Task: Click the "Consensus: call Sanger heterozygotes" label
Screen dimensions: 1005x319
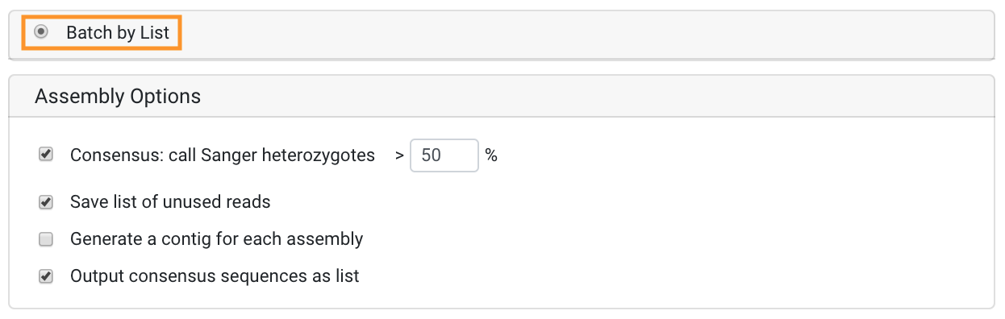Action: [223, 155]
